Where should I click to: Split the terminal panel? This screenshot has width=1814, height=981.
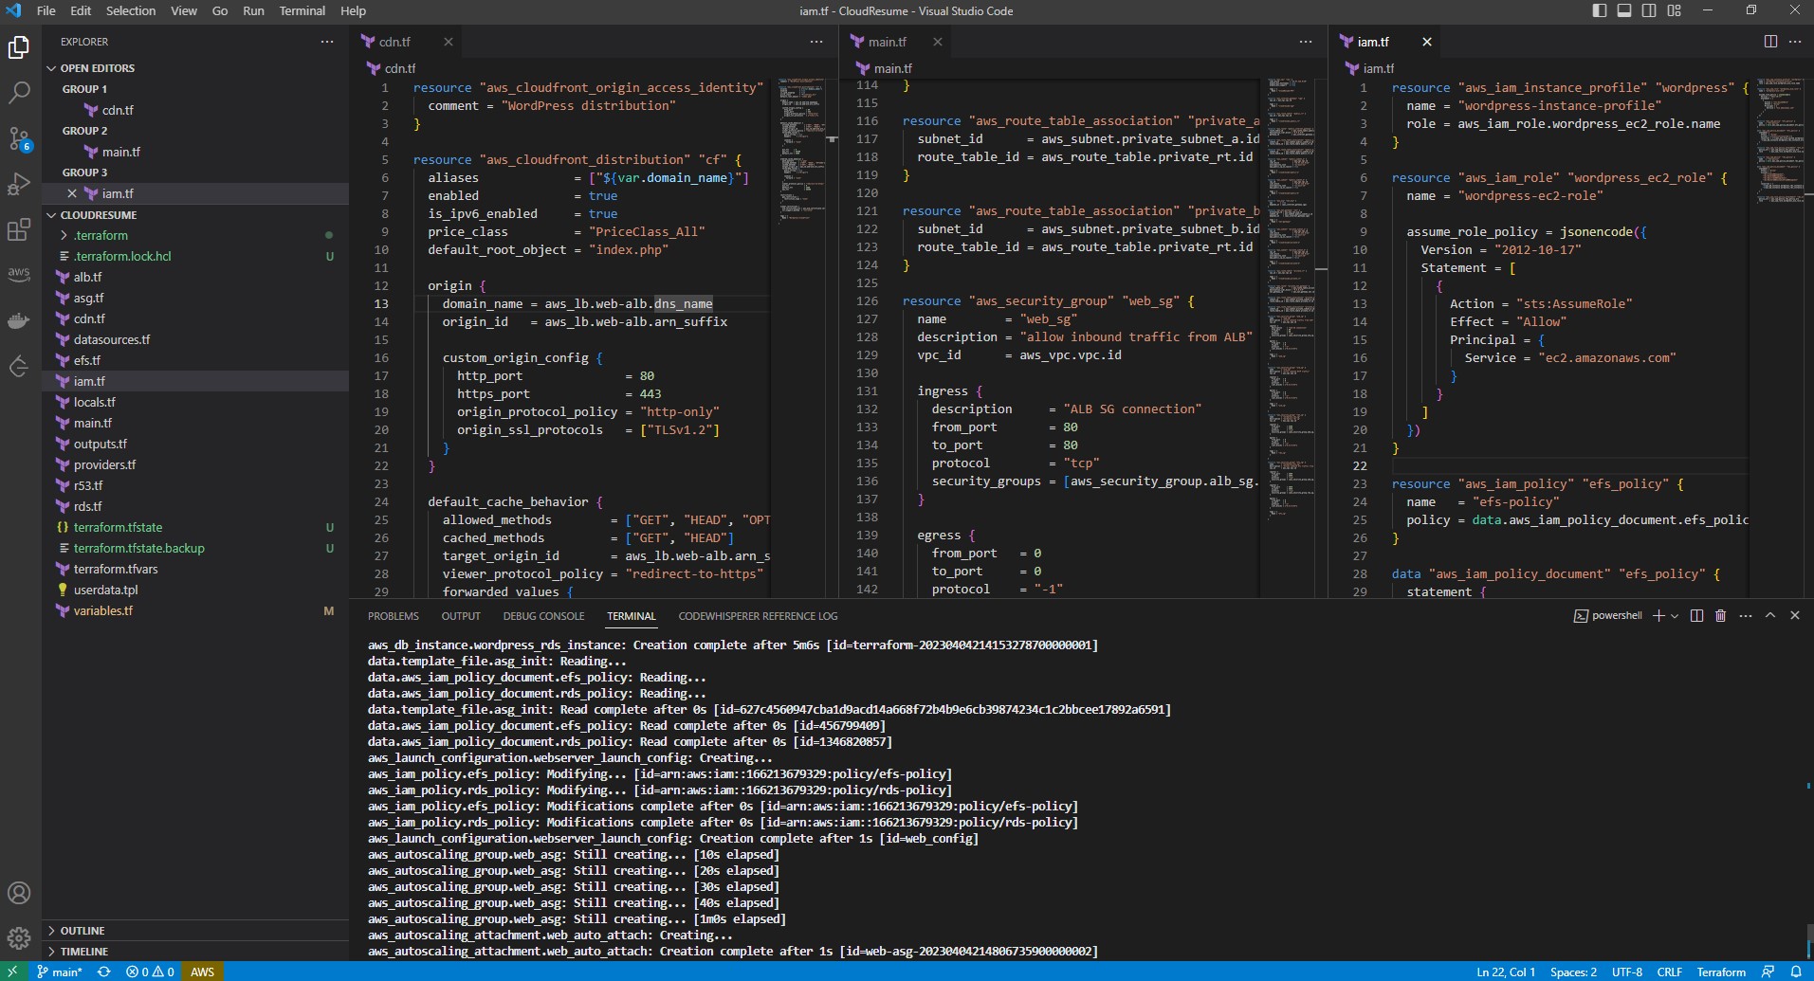1696,616
